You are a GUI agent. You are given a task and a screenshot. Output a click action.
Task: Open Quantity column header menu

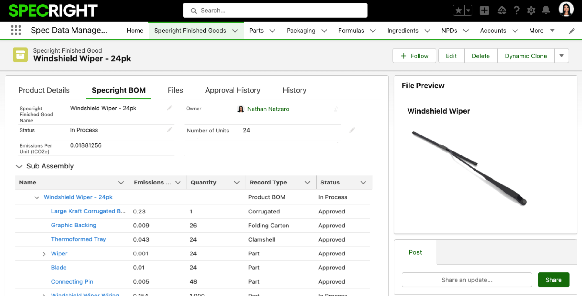(237, 182)
